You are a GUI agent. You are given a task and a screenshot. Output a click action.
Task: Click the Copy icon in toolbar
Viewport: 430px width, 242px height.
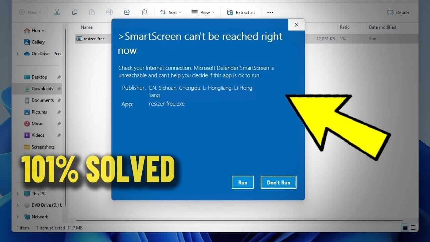pyautogui.click(x=75, y=12)
